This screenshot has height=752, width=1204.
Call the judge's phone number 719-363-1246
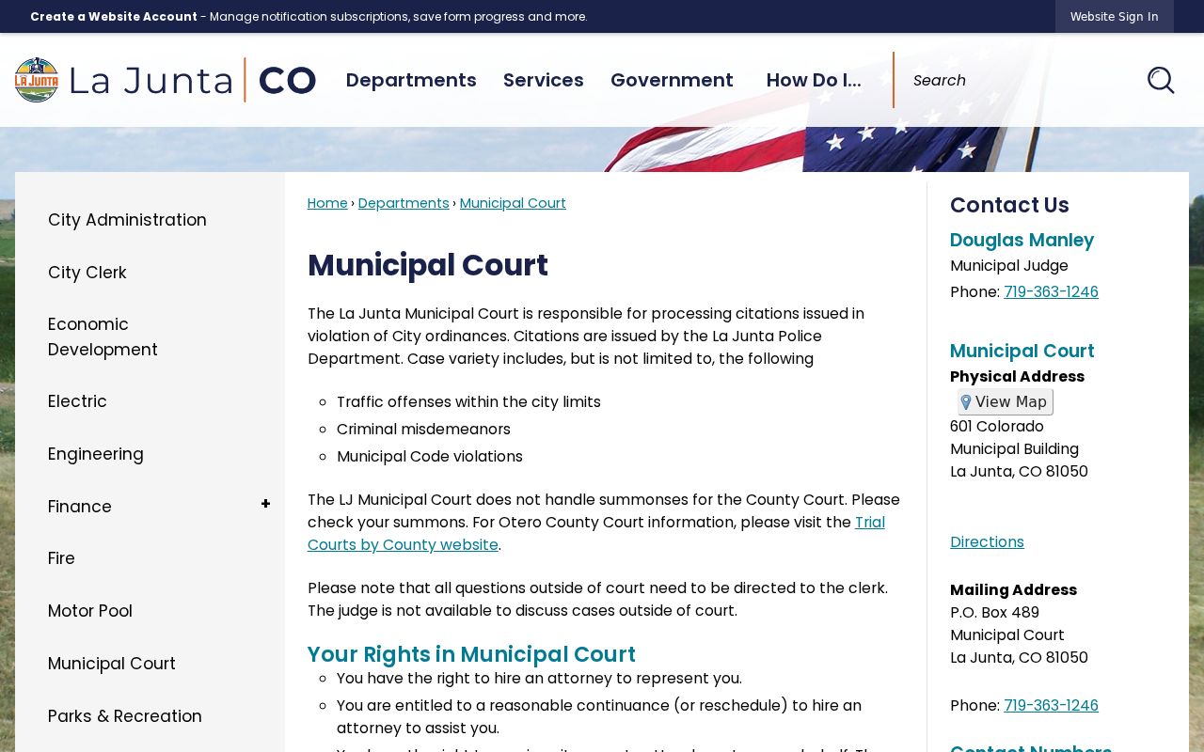click(1051, 291)
